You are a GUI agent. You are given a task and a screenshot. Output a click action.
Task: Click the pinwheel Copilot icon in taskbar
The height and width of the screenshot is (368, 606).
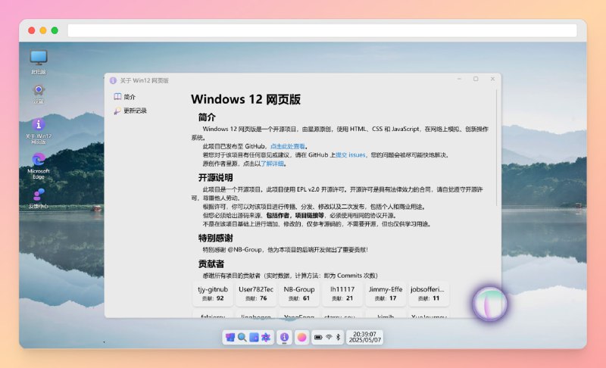[266, 338]
